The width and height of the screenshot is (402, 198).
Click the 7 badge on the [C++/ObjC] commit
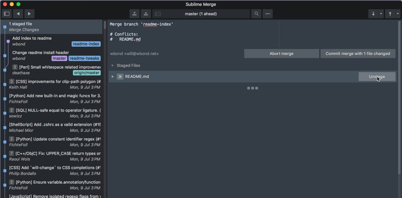[12, 153]
